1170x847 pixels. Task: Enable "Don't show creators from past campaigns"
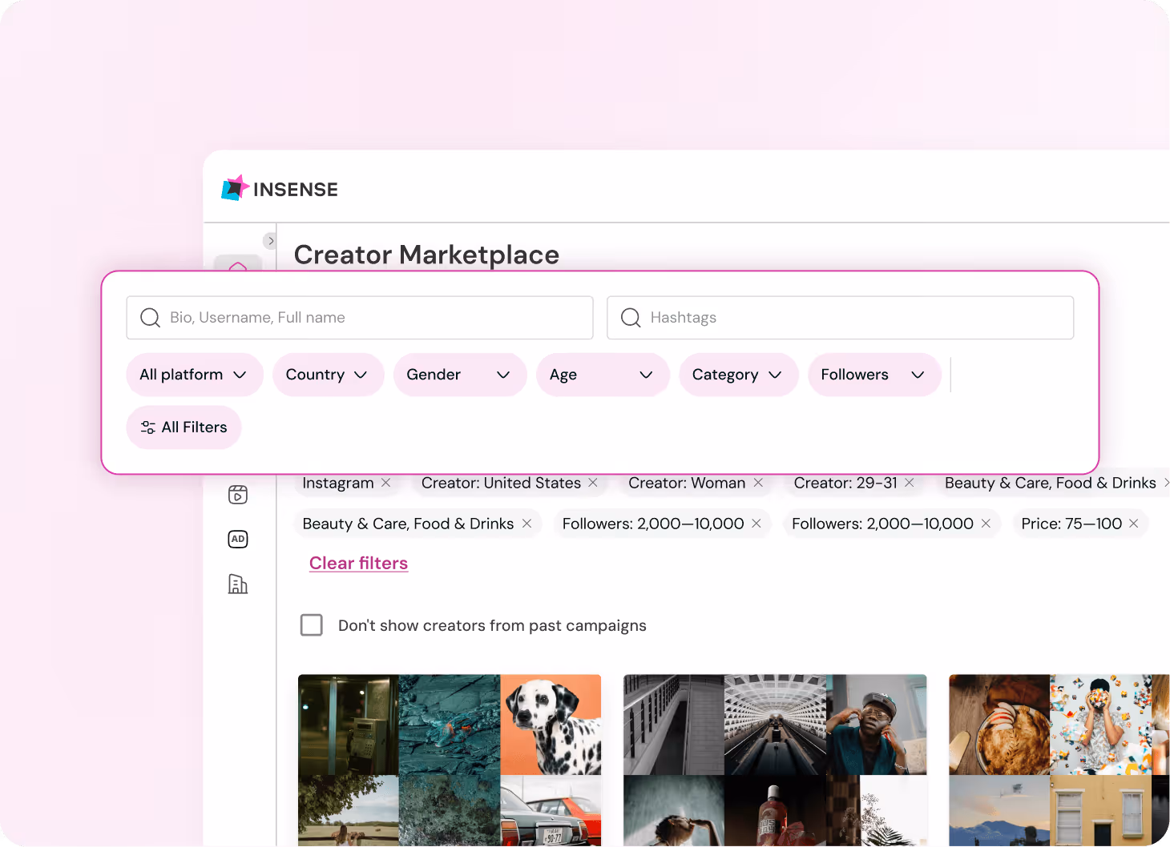(312, 625)
